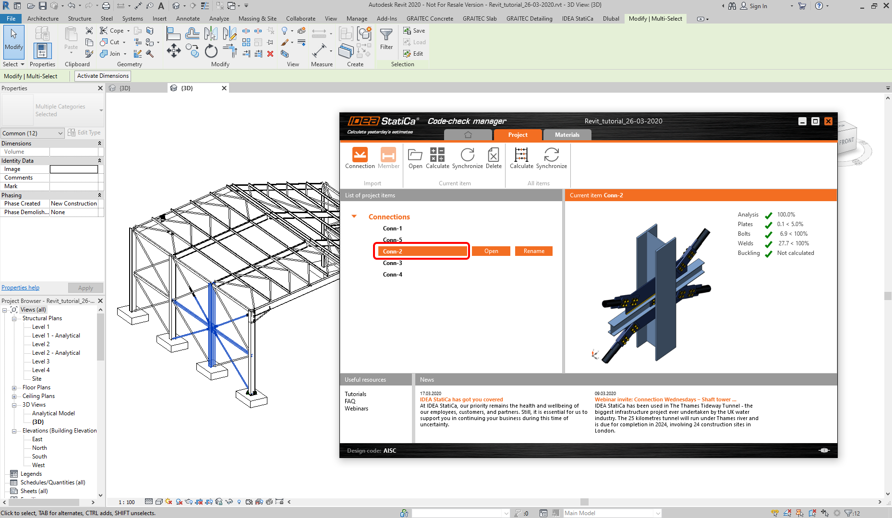Open the GRAITEC Concrete ribbon tab
This screenshot has width=892, height=518.
tap(429, 19)
